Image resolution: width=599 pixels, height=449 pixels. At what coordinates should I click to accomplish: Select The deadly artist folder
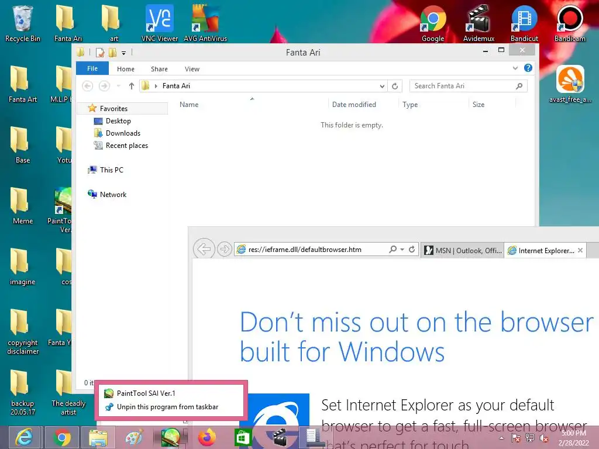point(68,392)
